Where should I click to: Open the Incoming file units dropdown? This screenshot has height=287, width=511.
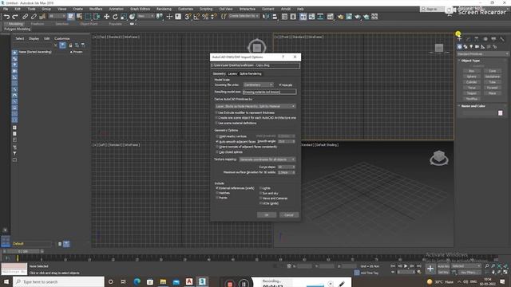point(258,85)
